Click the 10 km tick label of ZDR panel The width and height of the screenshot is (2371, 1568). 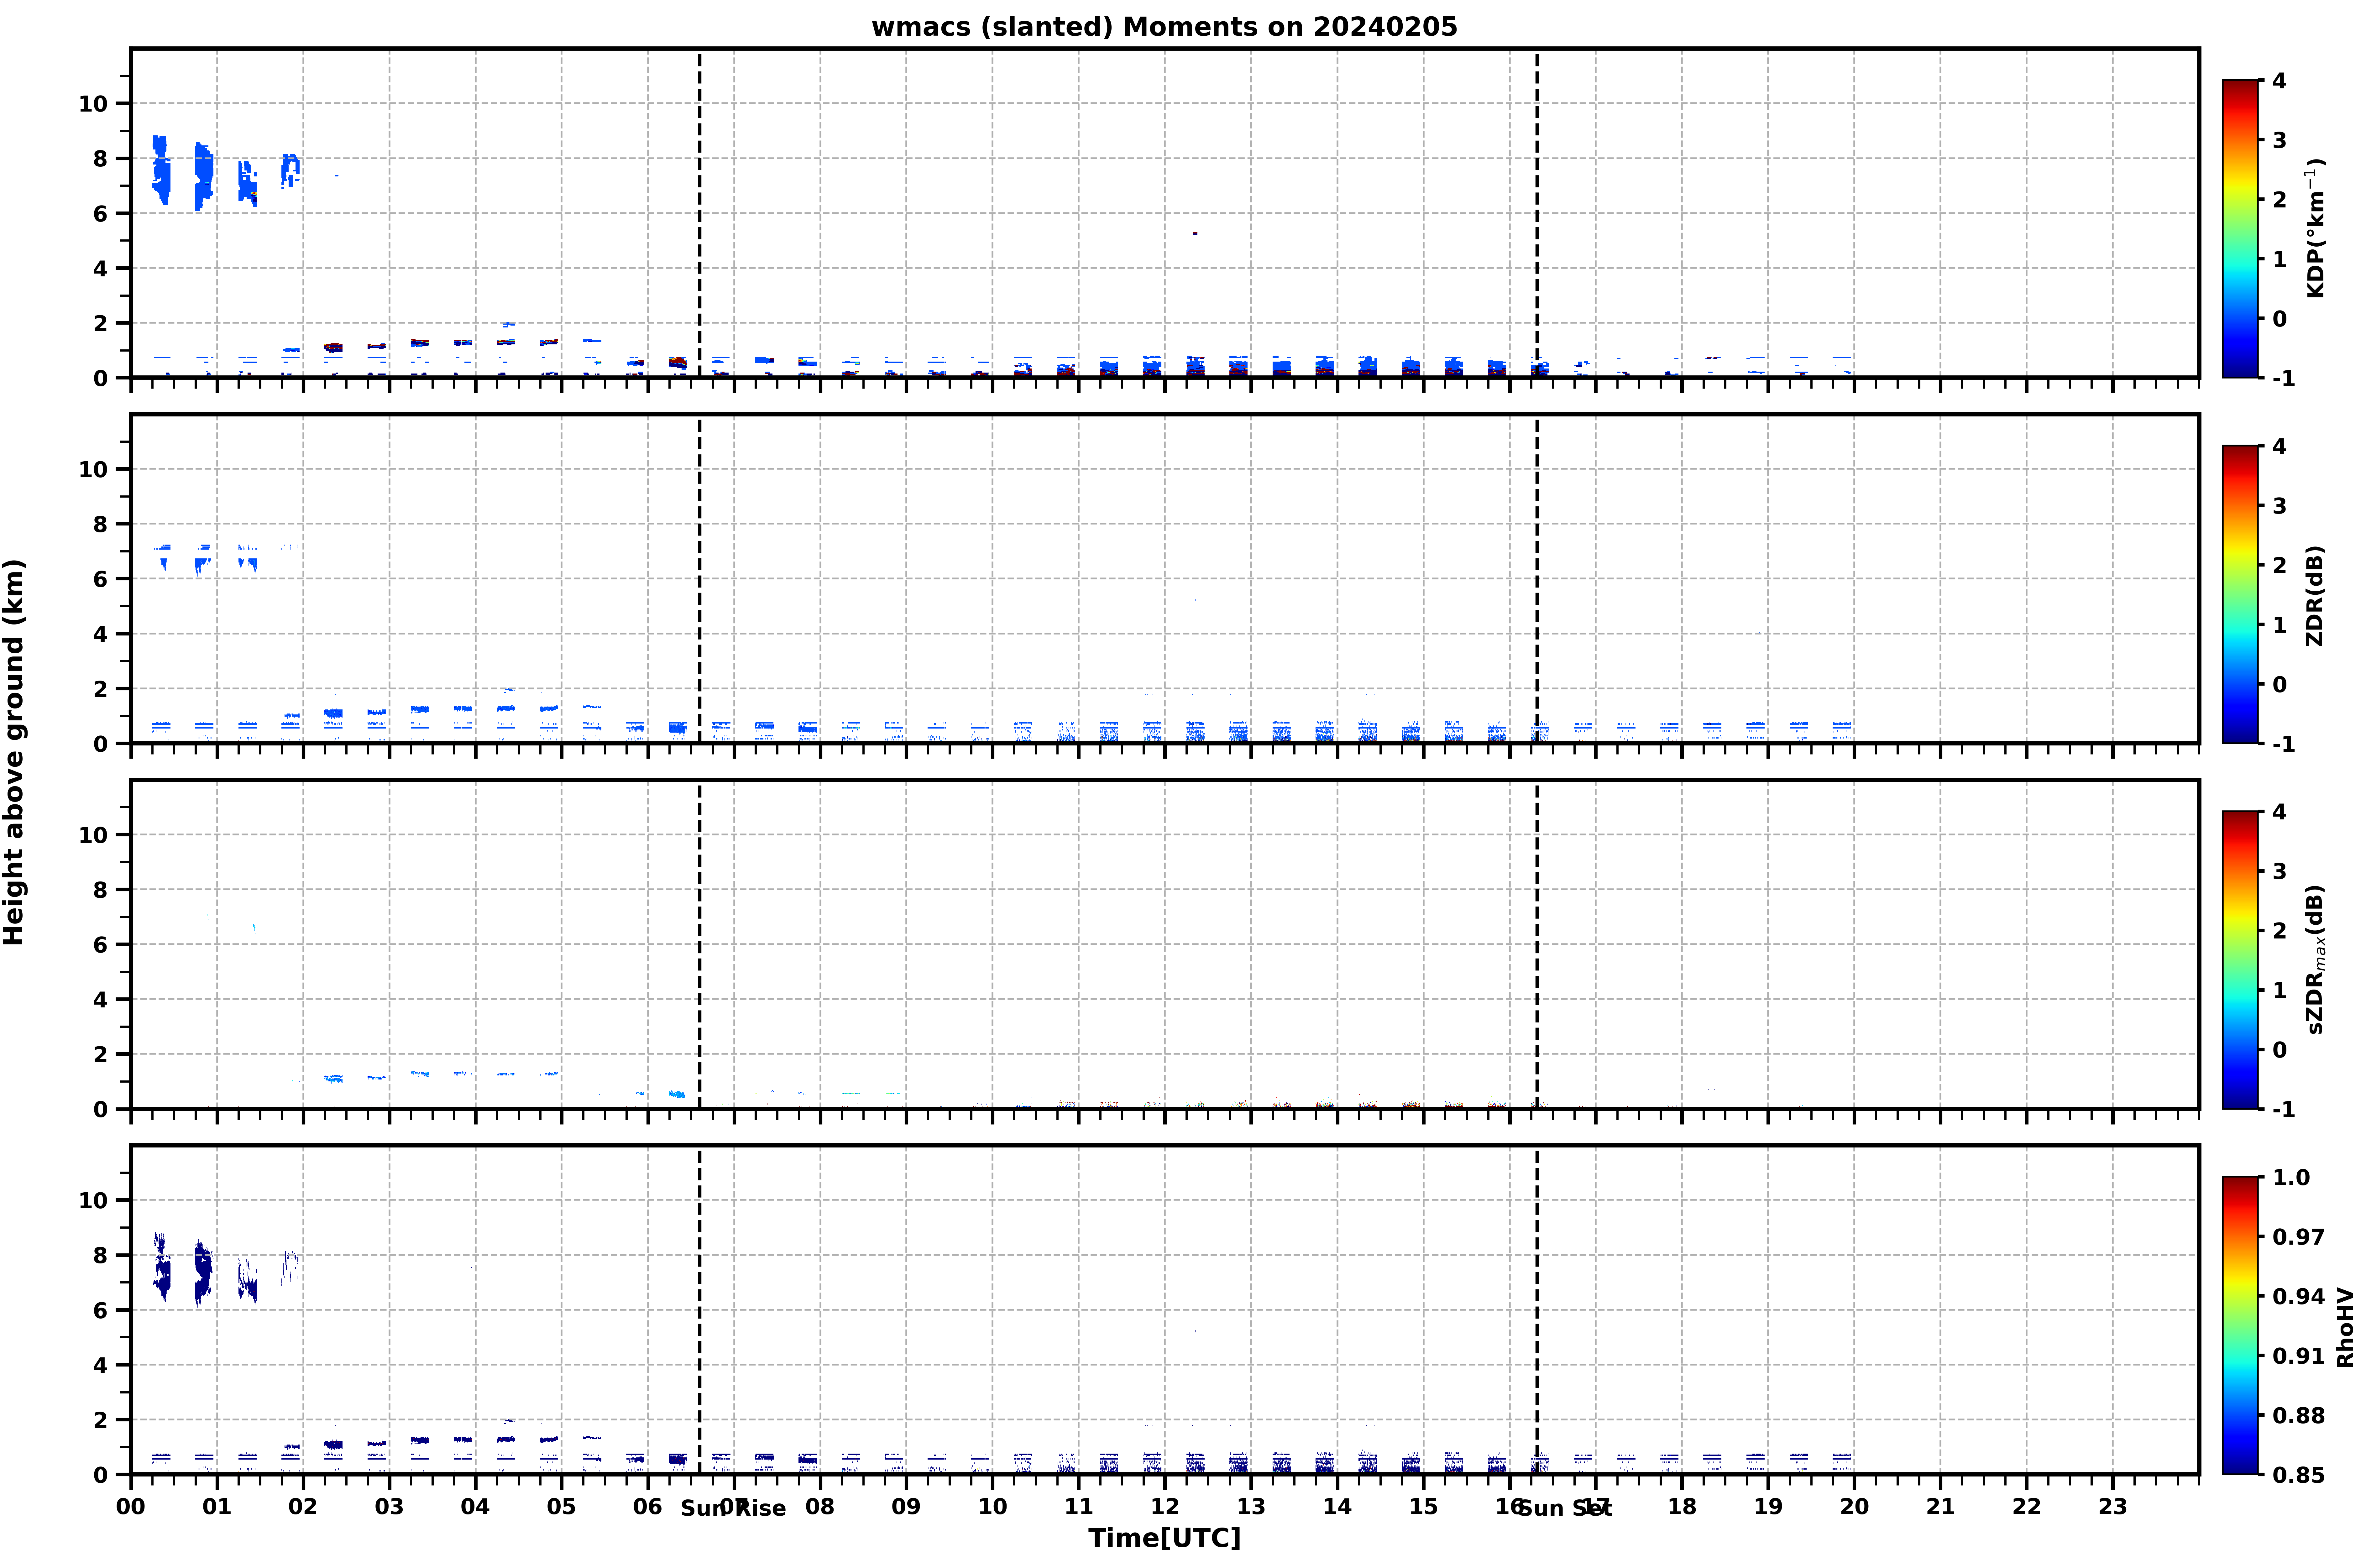coord(93,469)
